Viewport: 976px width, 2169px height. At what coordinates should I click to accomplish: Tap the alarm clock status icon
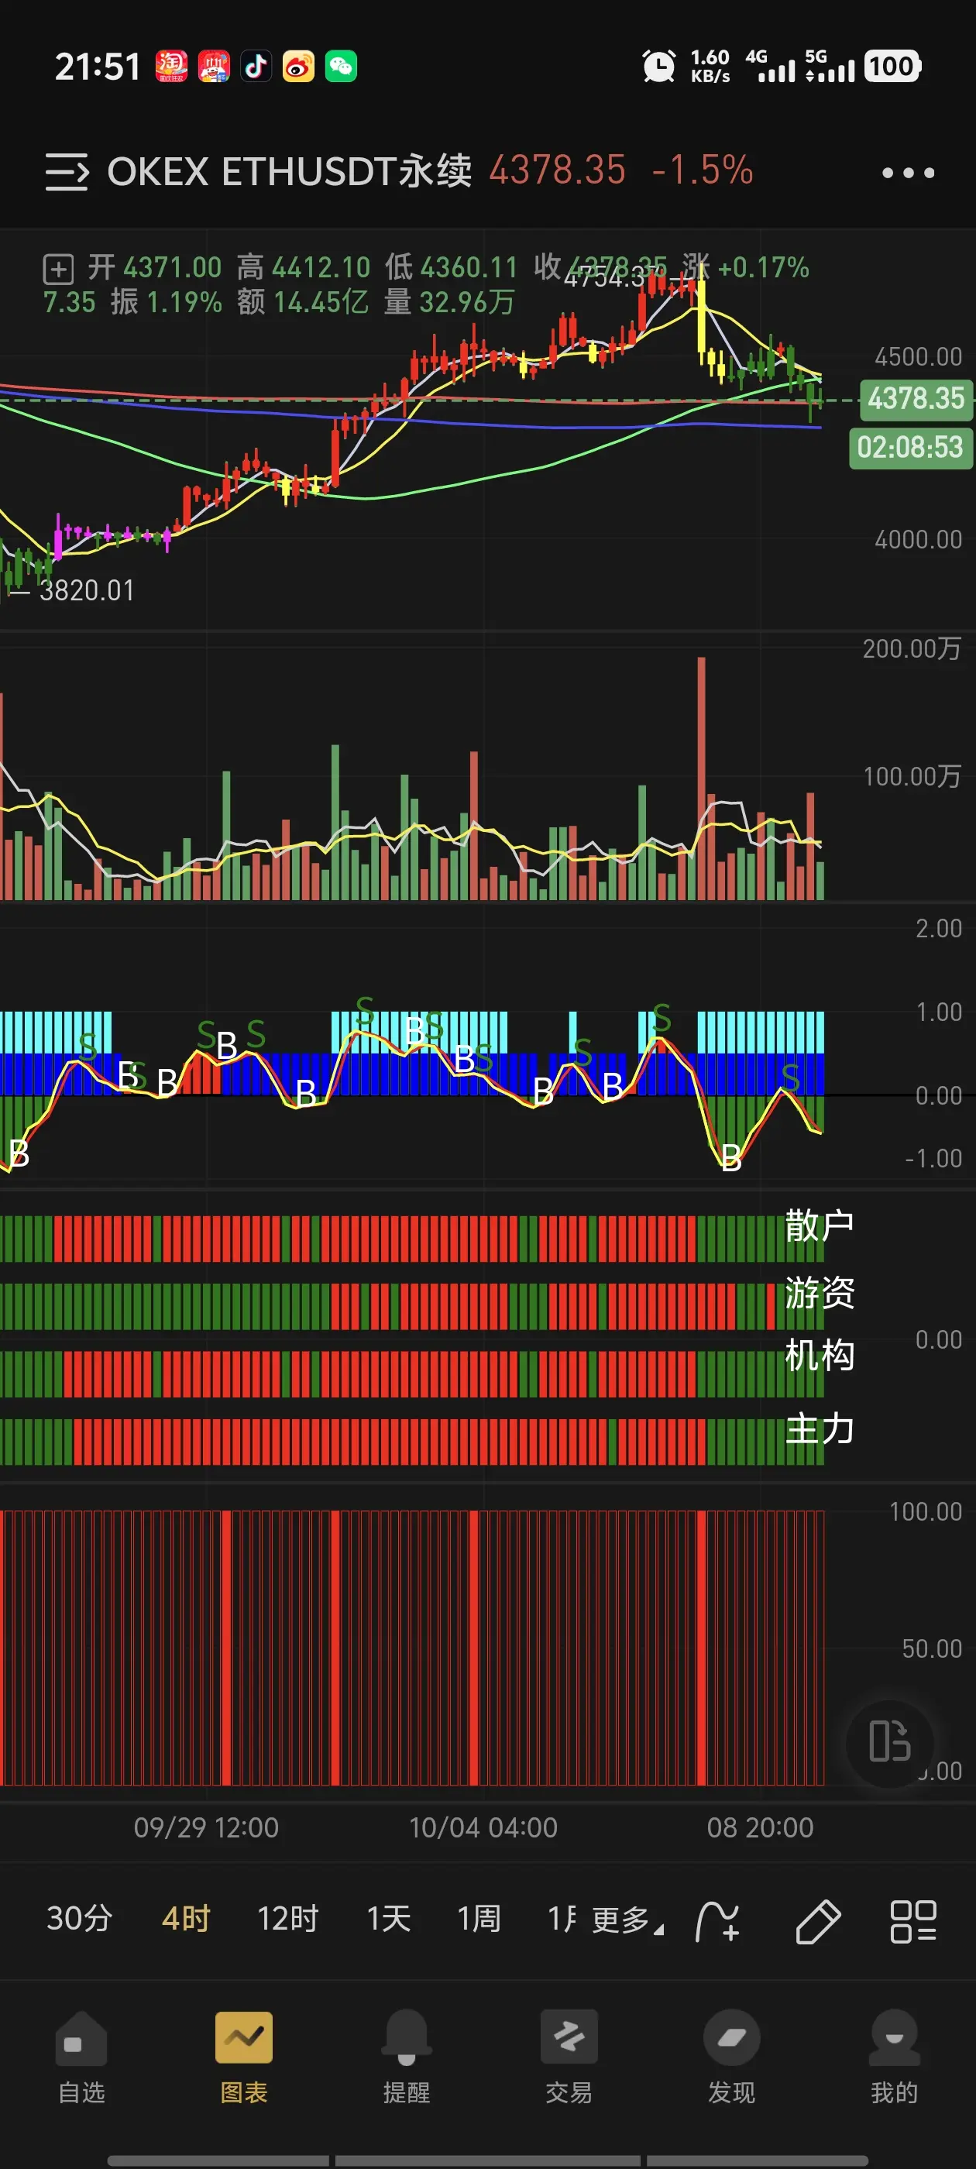658,67
